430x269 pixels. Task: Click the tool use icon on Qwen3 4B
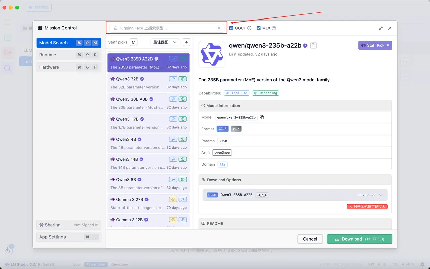(173, 140)
